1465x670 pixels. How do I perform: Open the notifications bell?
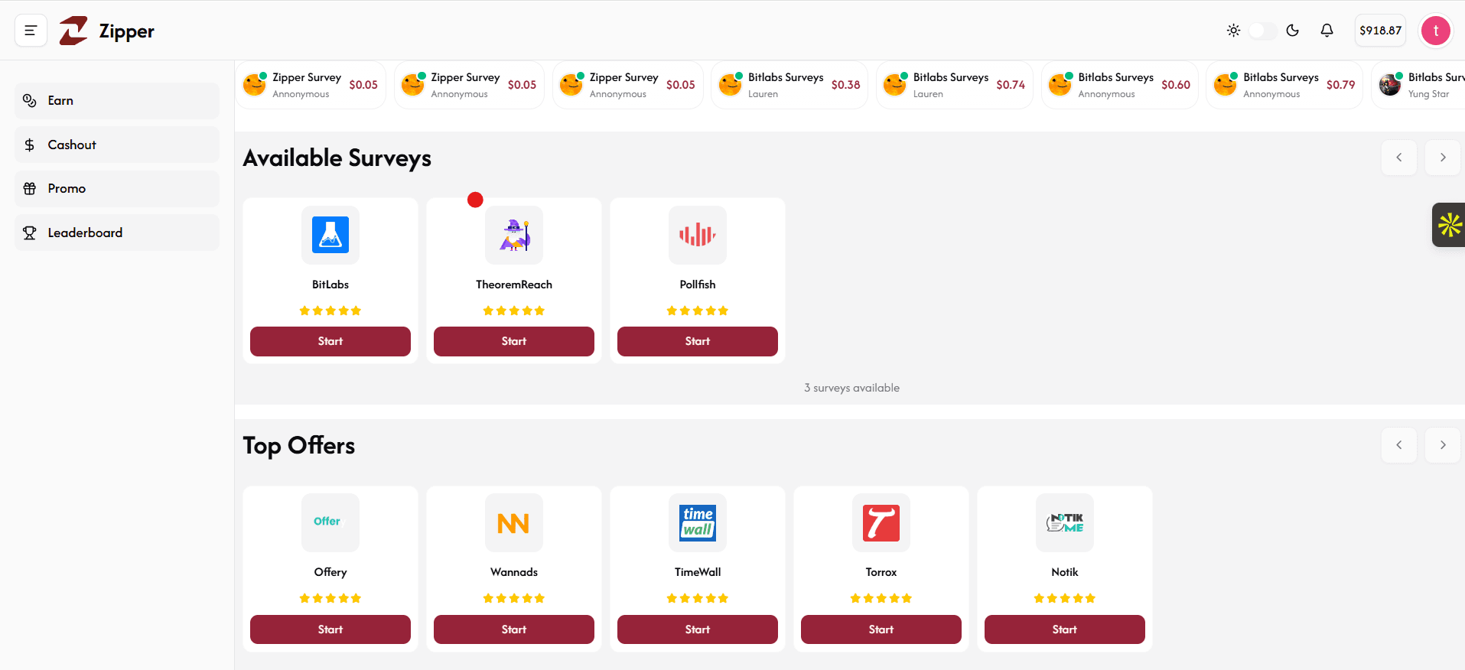(1327, 31)
